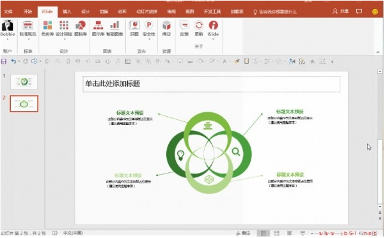
Task: Click the vertical scrollbar up arrow
Action: tap(379, 71)
